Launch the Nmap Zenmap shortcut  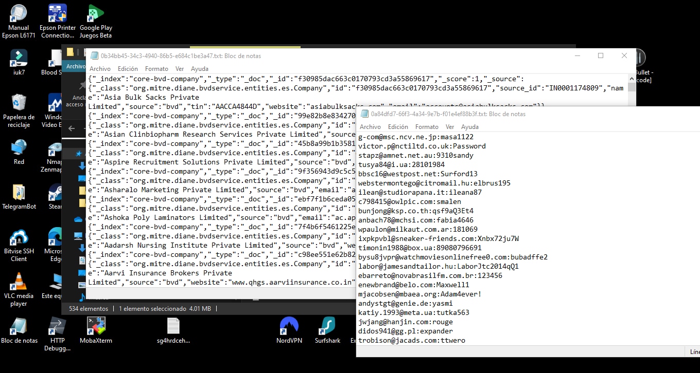point(55,157)
